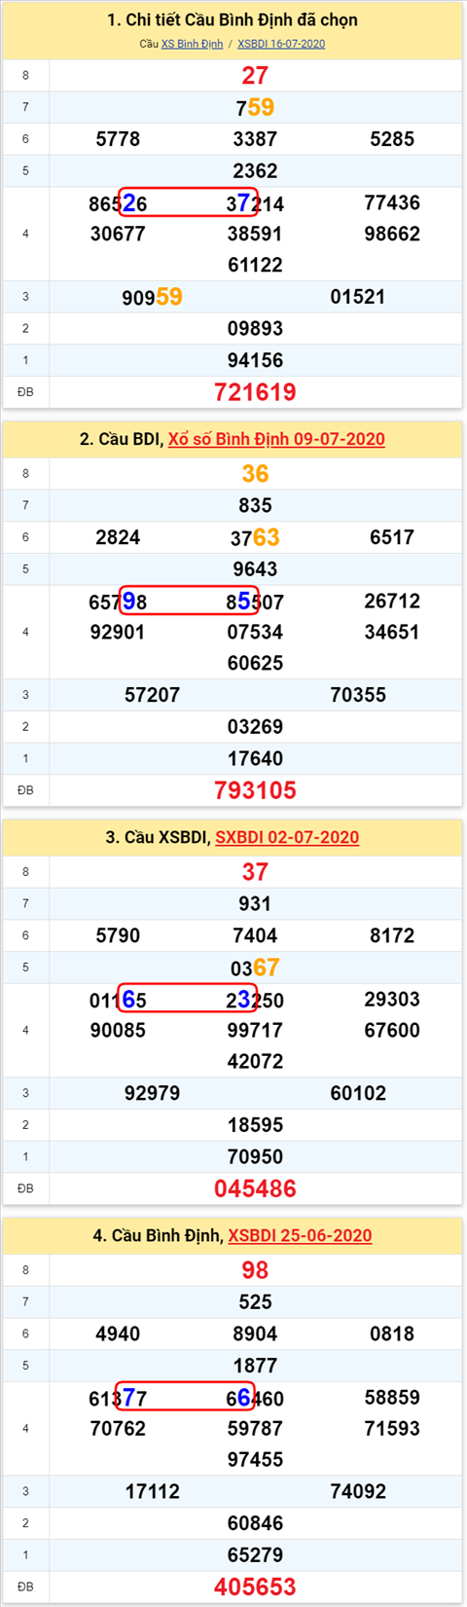Image resolution: width=467 pixels, height=1607 pixels.
Task: Click the prize 6 number 3763
Action: 255,537
